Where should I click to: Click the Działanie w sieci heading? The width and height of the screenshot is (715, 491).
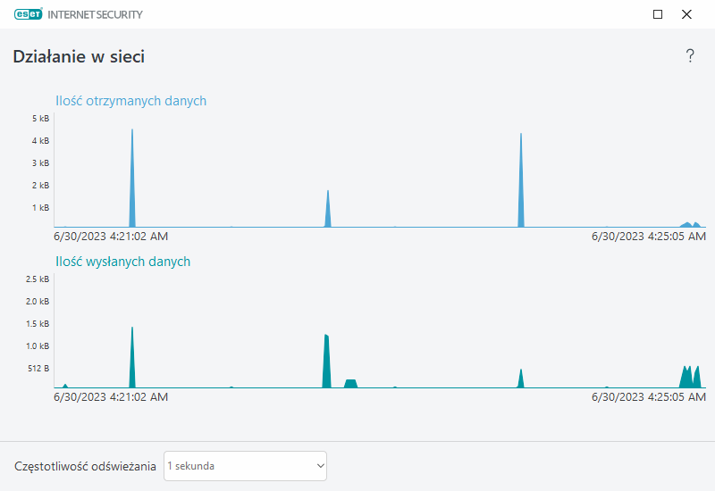pyautogui.click(x=79, y=57)
